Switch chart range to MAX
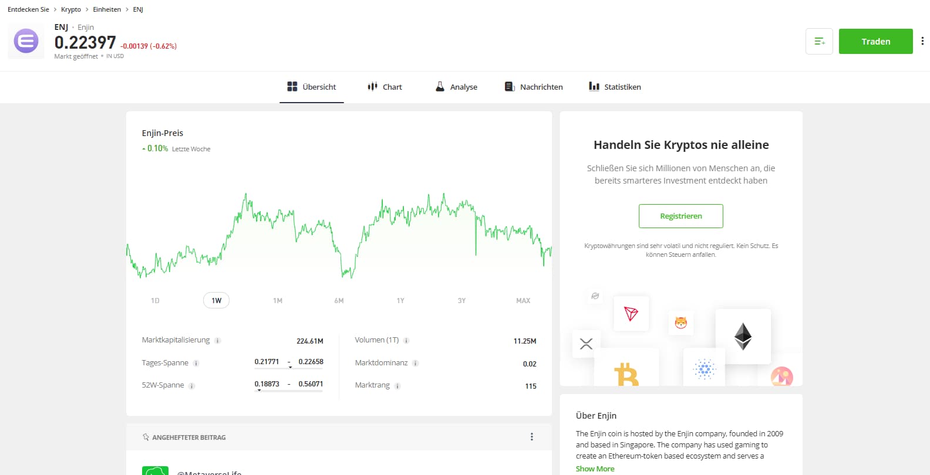The image size is (930, 475). click(x=523, y=301)
